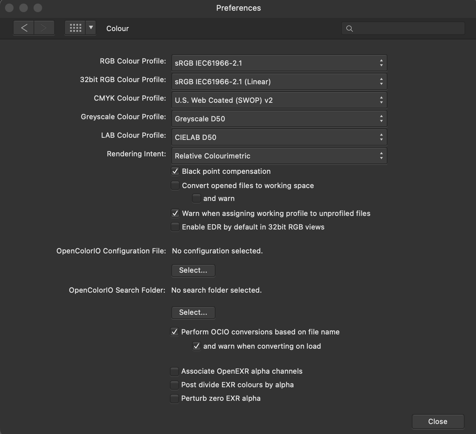Select an OpenColorIO Configuration File
Image resolution: width=476 pixels, height=434 pixels.
[x=193, y=270]
